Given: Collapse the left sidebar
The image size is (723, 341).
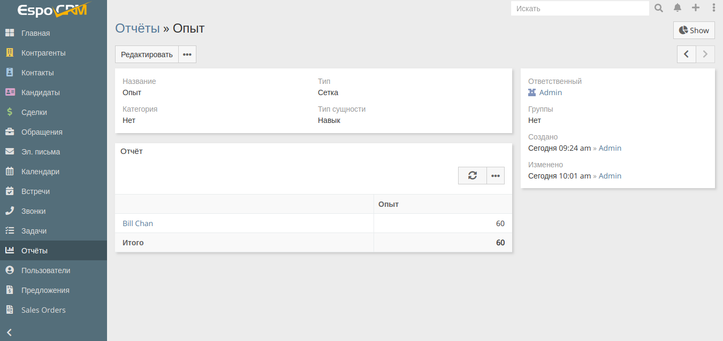Looking at the screenshot, I should click(x=9, y=332).
